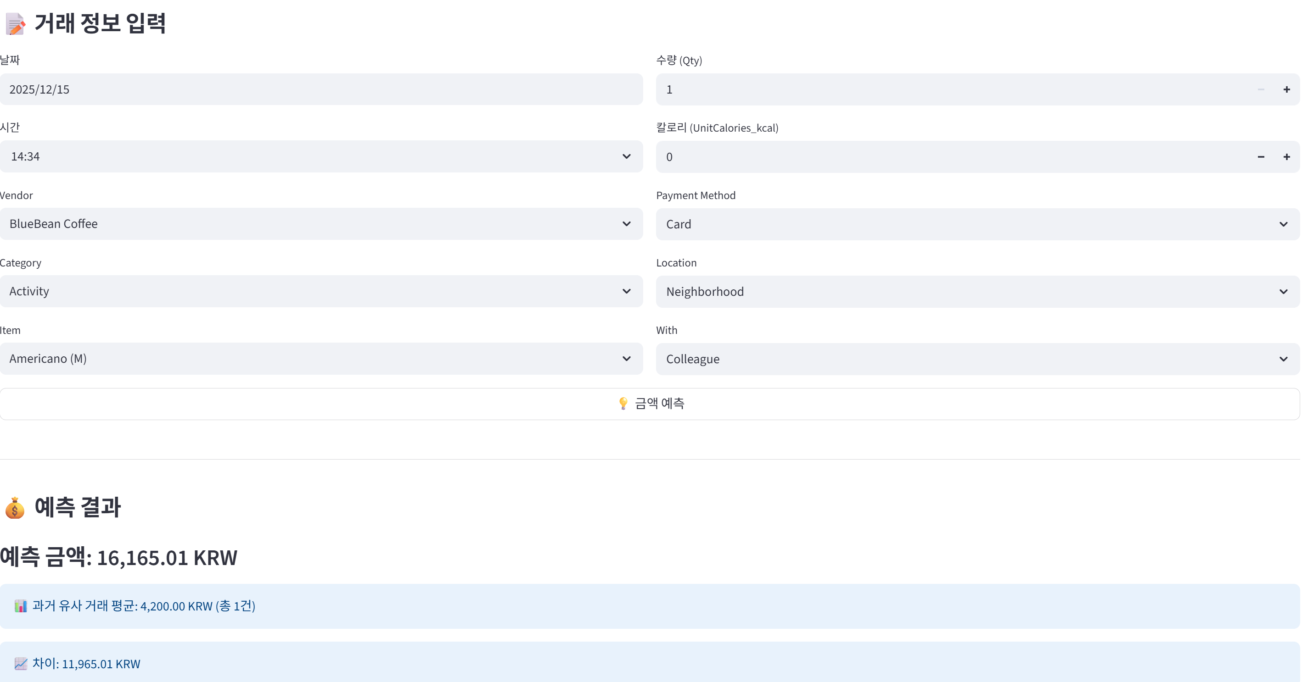Click the 금액 예측 predict button
Image resolution: width=1302 pixels, height=682 pixels.
(650, 403)
